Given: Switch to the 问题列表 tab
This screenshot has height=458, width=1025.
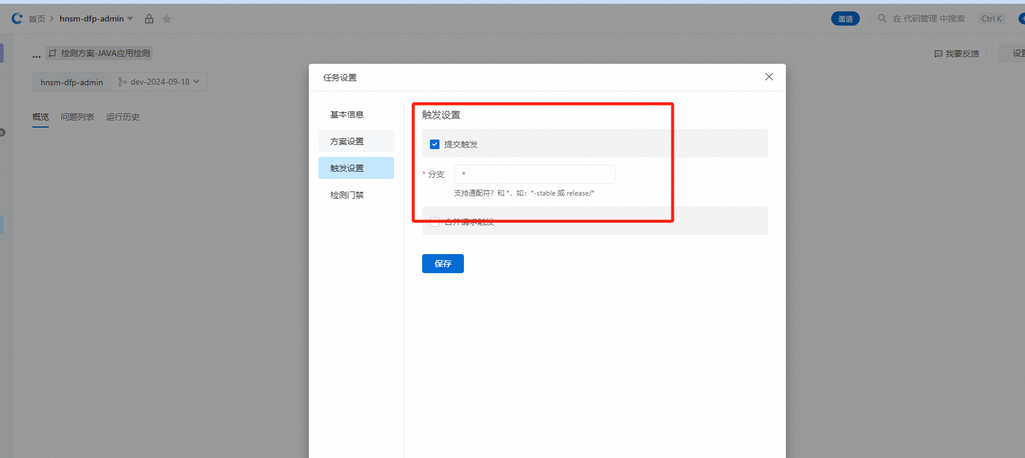Looking at the screenshot, I should coord(78,117).
